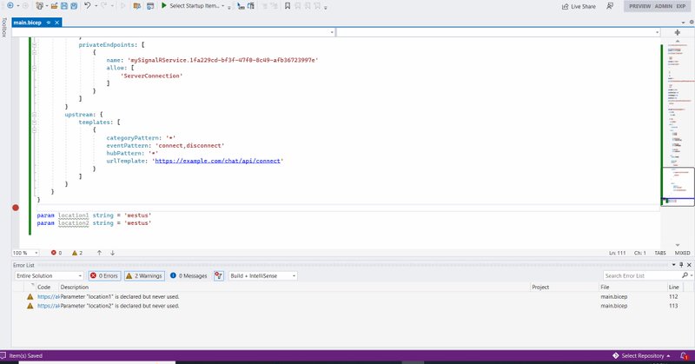This screenshot has height=364, width=695.
Task: Sort by the Project column header
Action: (x=540, y=288)
